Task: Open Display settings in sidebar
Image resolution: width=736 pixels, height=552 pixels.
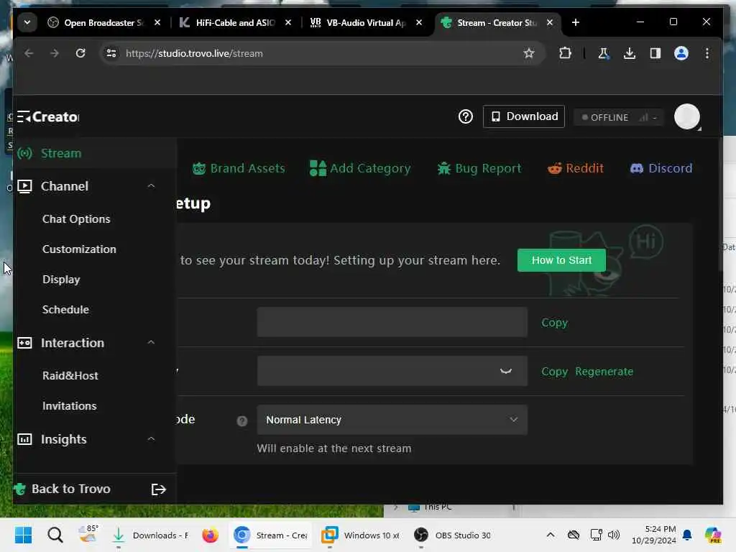Action: coord(62,280)
